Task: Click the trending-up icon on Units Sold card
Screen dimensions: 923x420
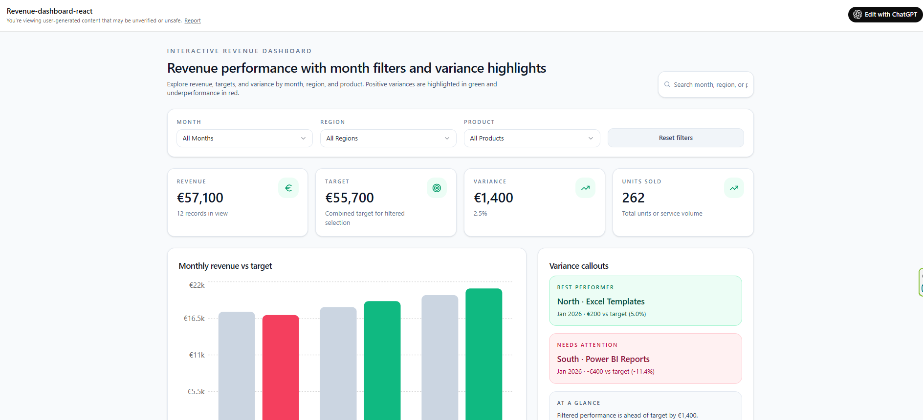Action: [734, 188]
